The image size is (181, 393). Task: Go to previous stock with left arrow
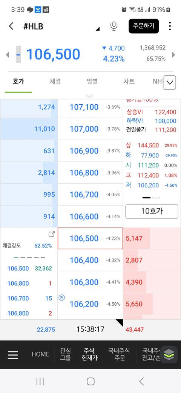[x=8, y=54]
